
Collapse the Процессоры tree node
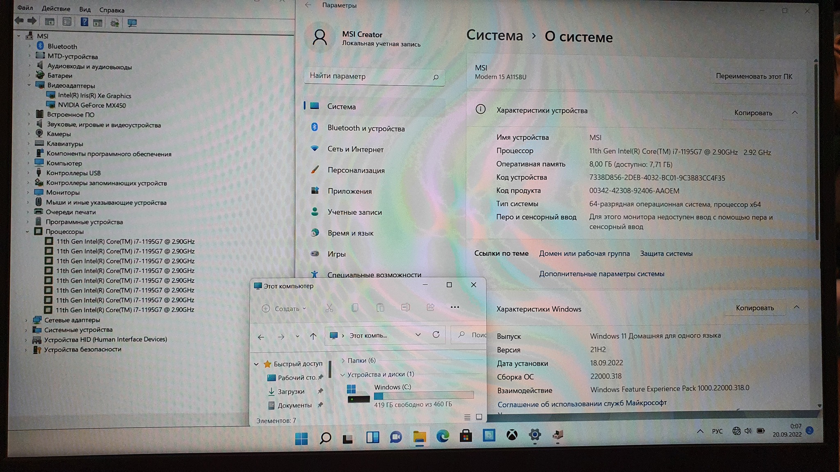click(x=27, y=231)
